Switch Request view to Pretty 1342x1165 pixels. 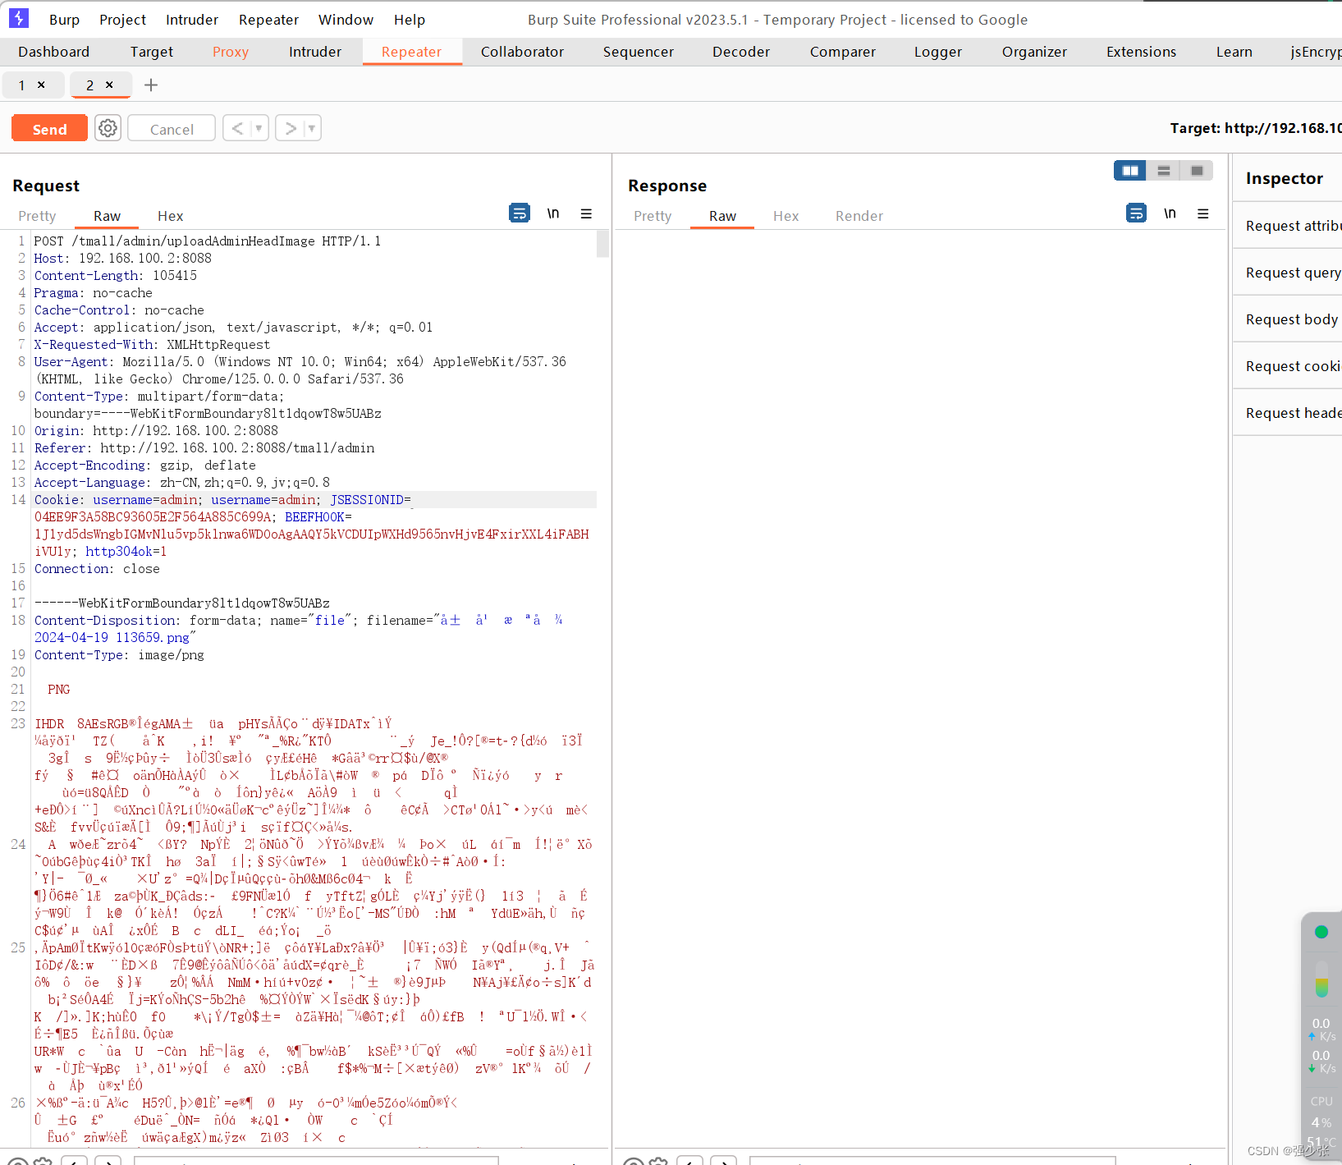(x=37, y=216)
